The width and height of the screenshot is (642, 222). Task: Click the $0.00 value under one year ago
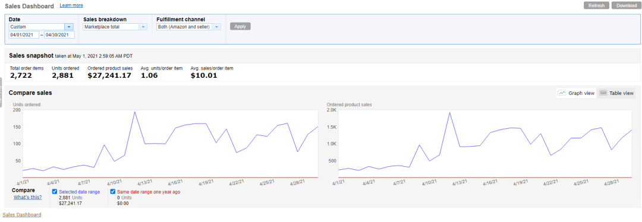click(x=123, y=203)
